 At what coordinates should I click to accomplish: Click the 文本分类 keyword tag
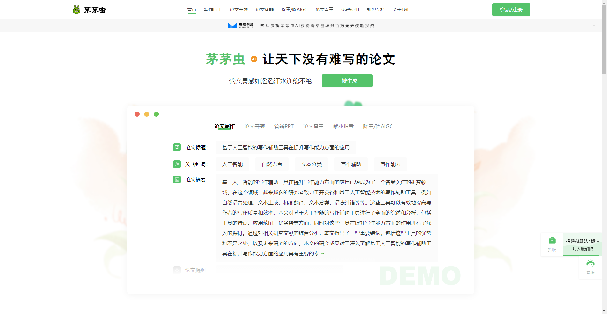[x=311, y=164]
